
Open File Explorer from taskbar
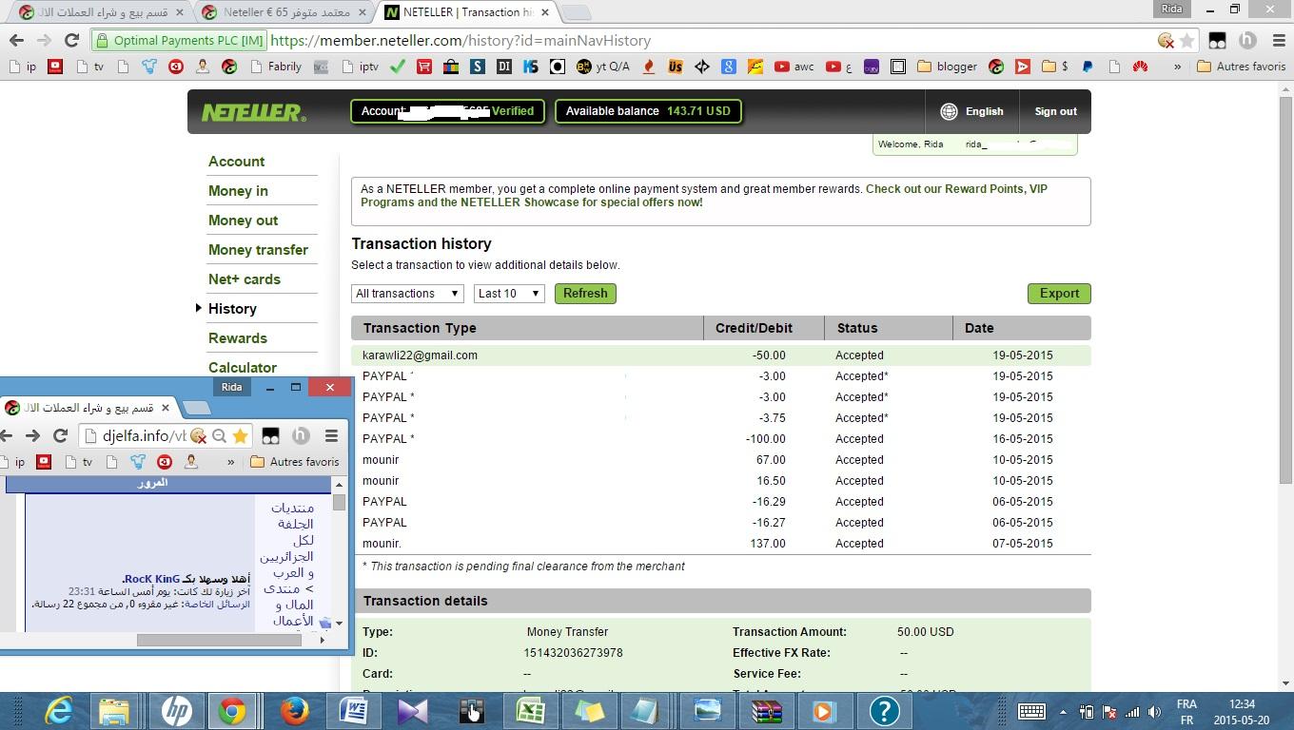point(114,711)
